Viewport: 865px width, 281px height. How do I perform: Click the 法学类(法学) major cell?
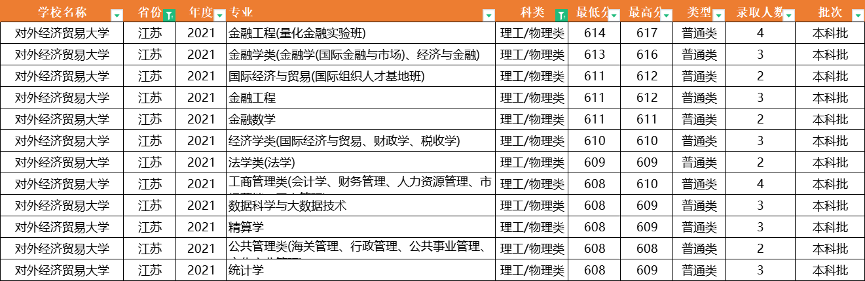pos(360,163)
